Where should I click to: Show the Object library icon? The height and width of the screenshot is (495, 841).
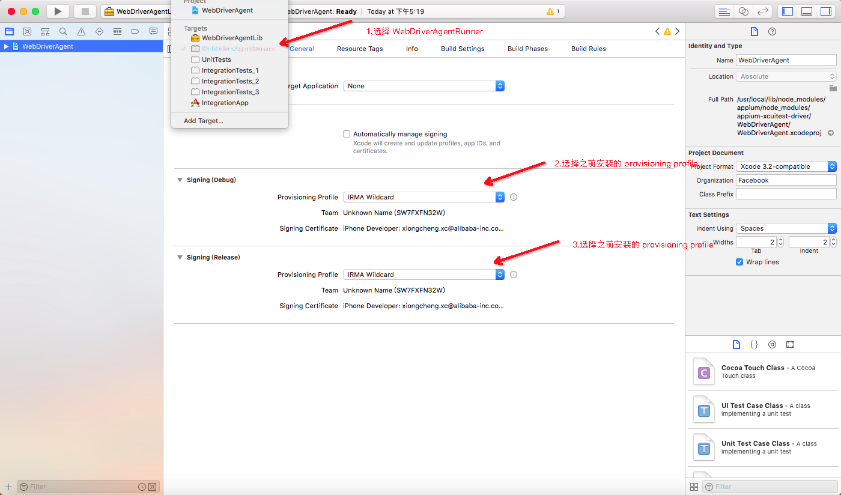(x=773, y=344)
